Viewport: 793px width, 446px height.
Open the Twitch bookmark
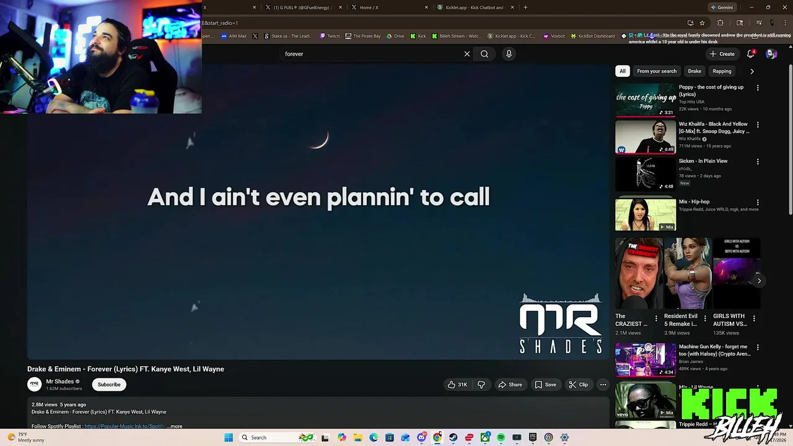(330, 36)
